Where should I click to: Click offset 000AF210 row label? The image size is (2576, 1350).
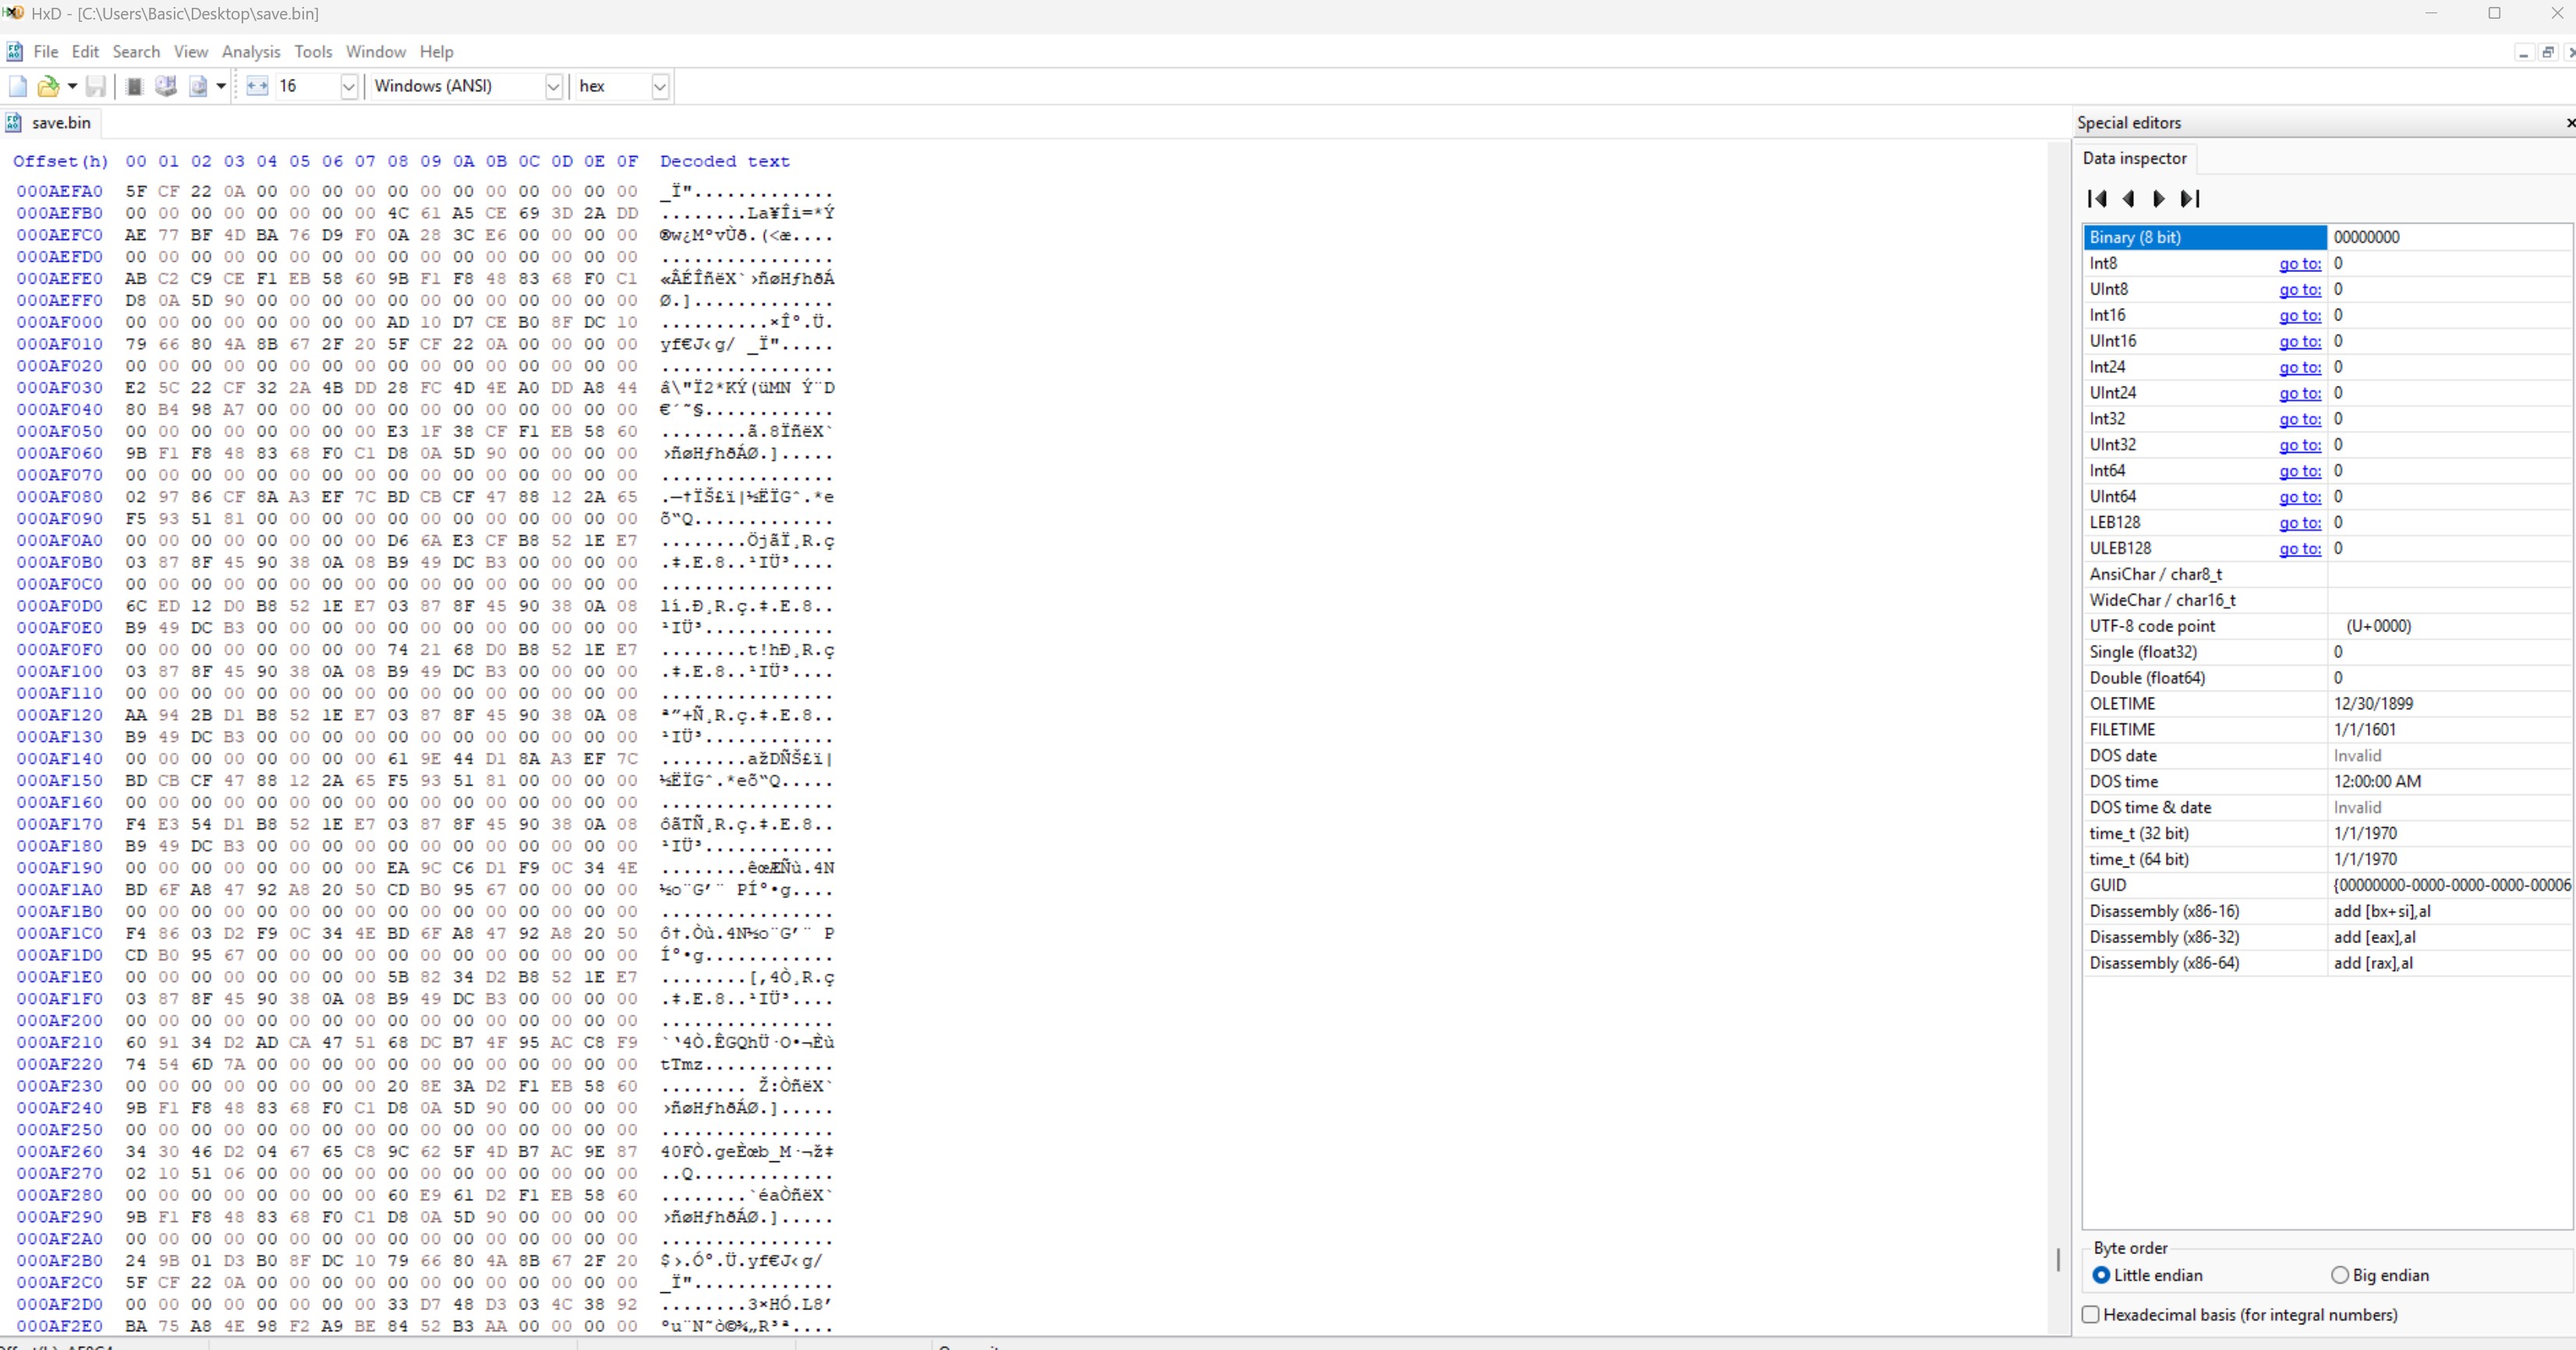[x=59, y=1042]
